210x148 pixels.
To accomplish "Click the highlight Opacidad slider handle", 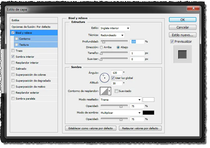I will click(121, 106).
